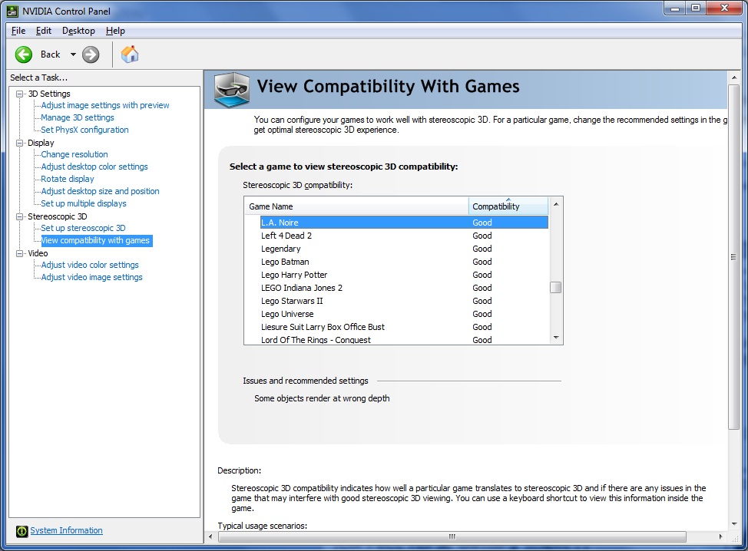This screenshot has height=551, width=748.
Task: Sort by Game Name column header
Action: pyautogui.click(x=356, y=206)
